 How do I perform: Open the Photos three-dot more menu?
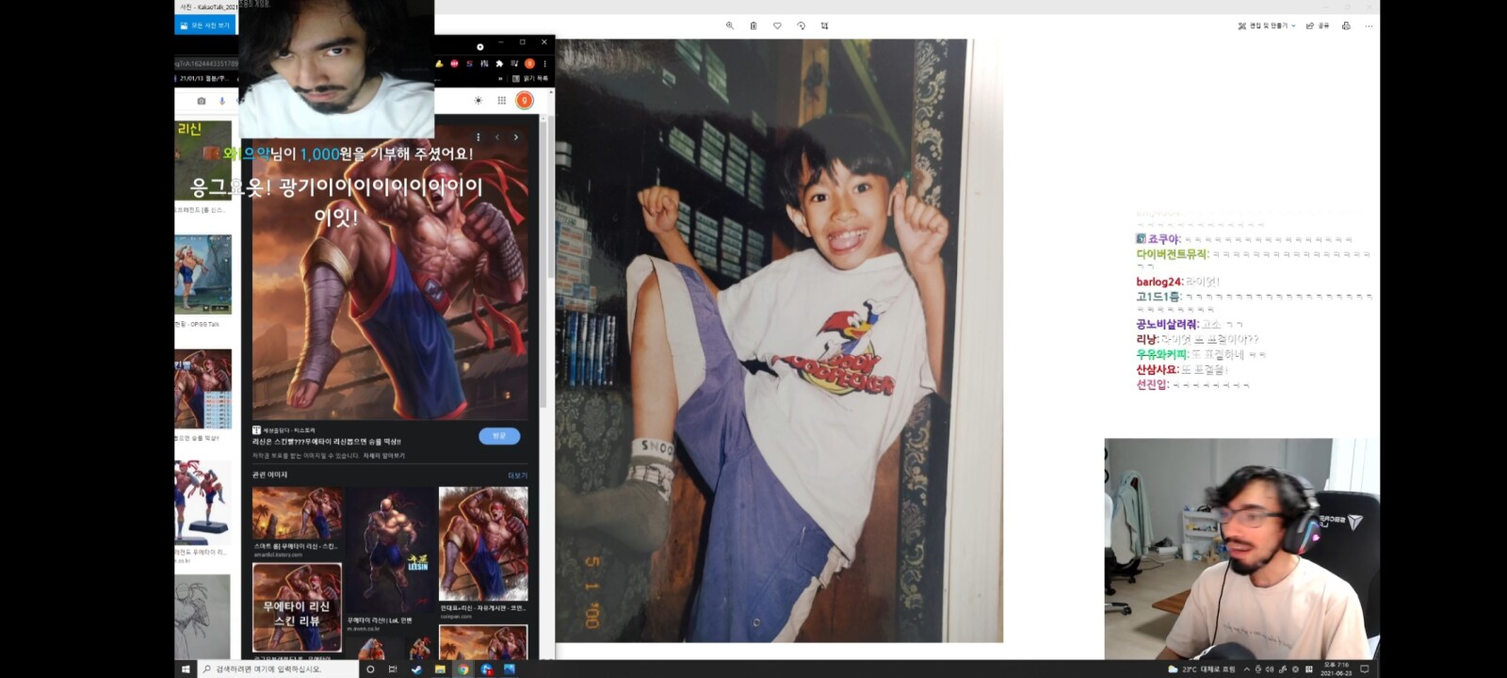(1369, 25)
